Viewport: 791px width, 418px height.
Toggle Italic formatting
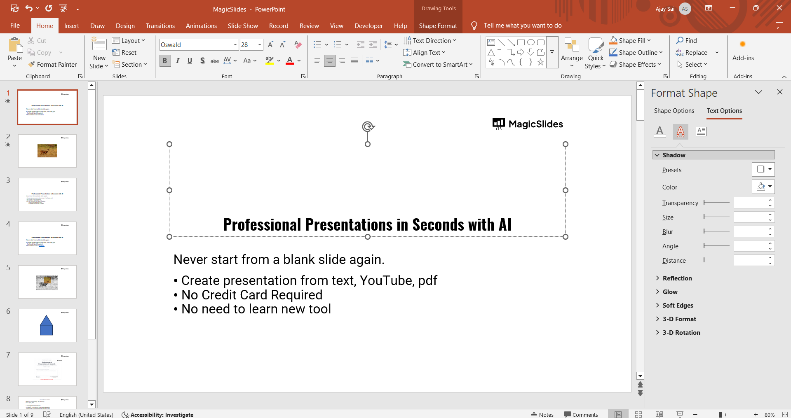tap(178, 61)
